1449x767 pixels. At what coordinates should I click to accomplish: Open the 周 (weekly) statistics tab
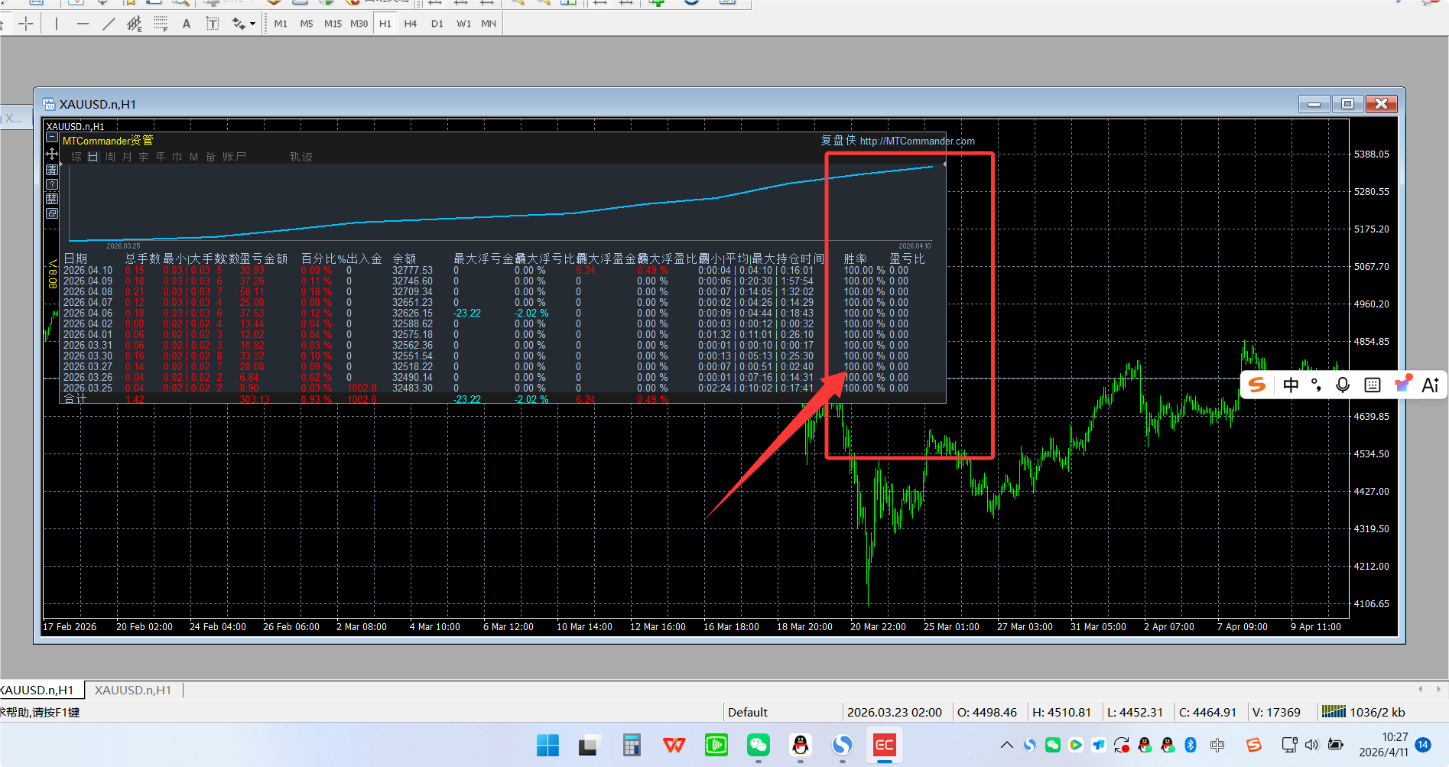pyautogui.click(x=110, y=157)
